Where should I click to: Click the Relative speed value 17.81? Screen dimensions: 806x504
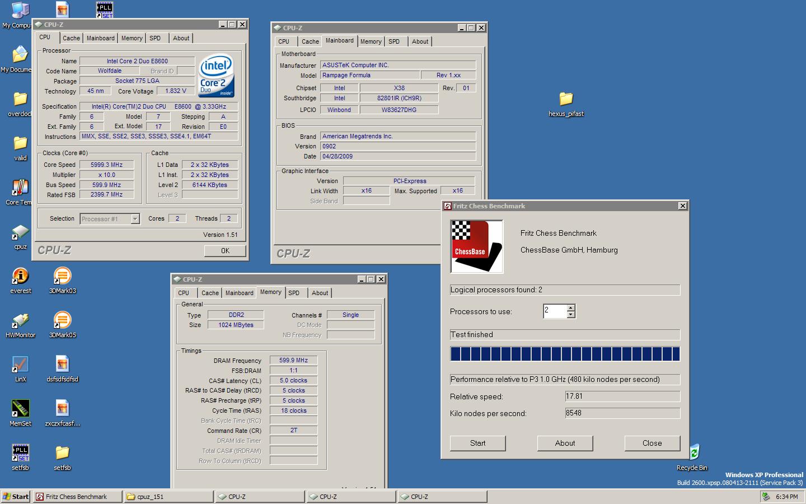(x=622, y=396)
